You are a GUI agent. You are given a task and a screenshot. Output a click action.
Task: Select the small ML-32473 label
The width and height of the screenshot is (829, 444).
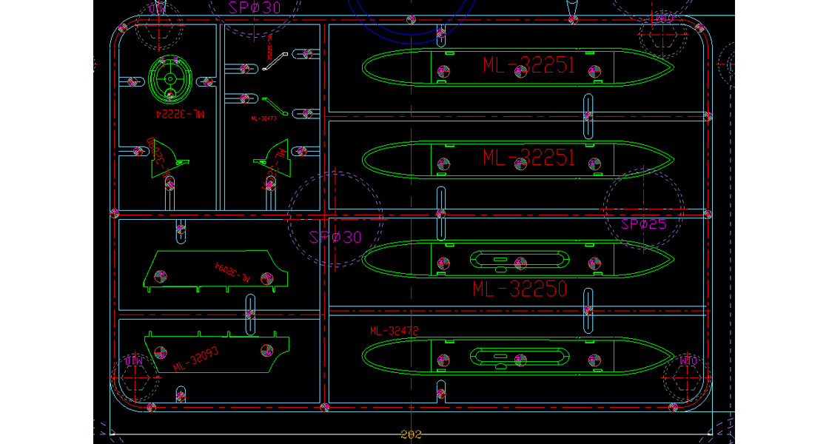(264, 118)
